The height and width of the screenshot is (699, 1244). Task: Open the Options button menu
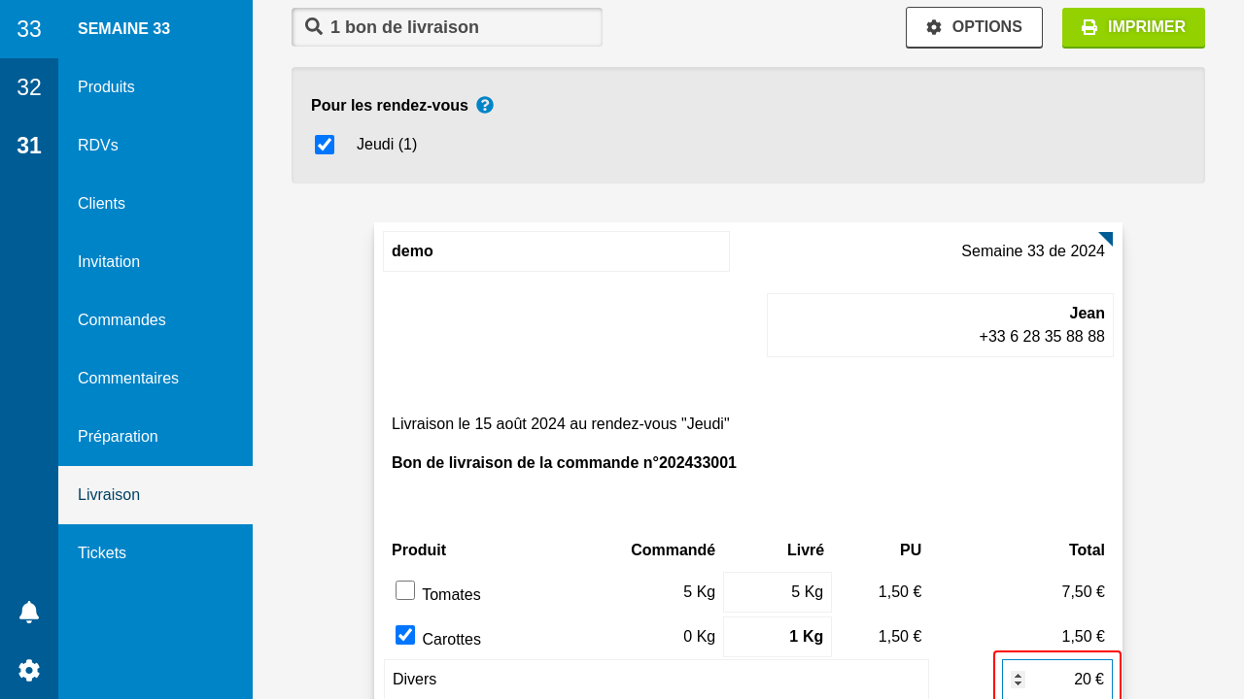974,27
